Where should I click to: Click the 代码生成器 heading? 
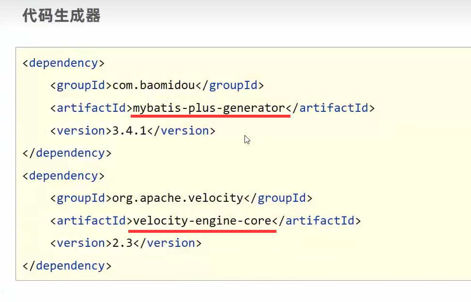61,16
